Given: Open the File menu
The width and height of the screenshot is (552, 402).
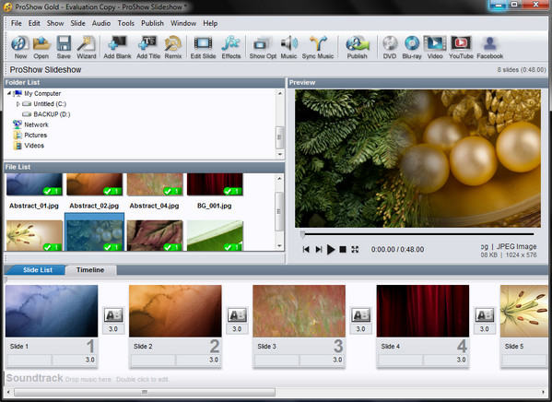Looking at the screenshot, I should click(17, 23).
